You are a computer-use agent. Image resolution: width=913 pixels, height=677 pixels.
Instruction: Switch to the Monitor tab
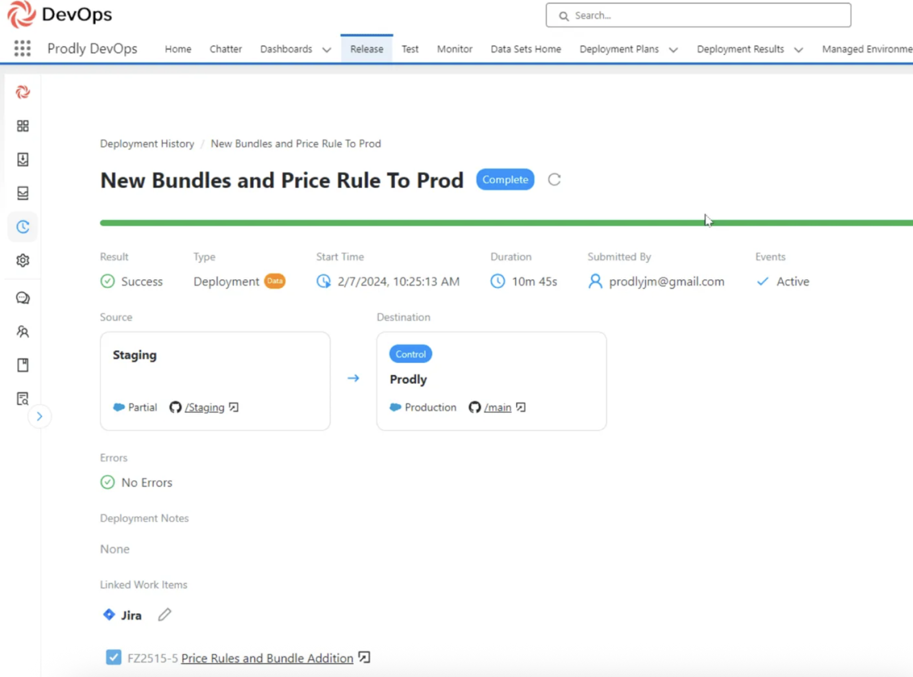[454, 49]
